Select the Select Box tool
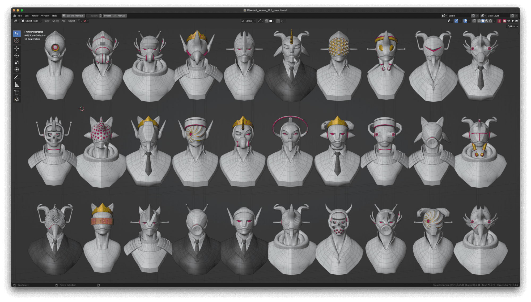The width and height of the screenshot is (531, 302). click(x=17, y=33)
